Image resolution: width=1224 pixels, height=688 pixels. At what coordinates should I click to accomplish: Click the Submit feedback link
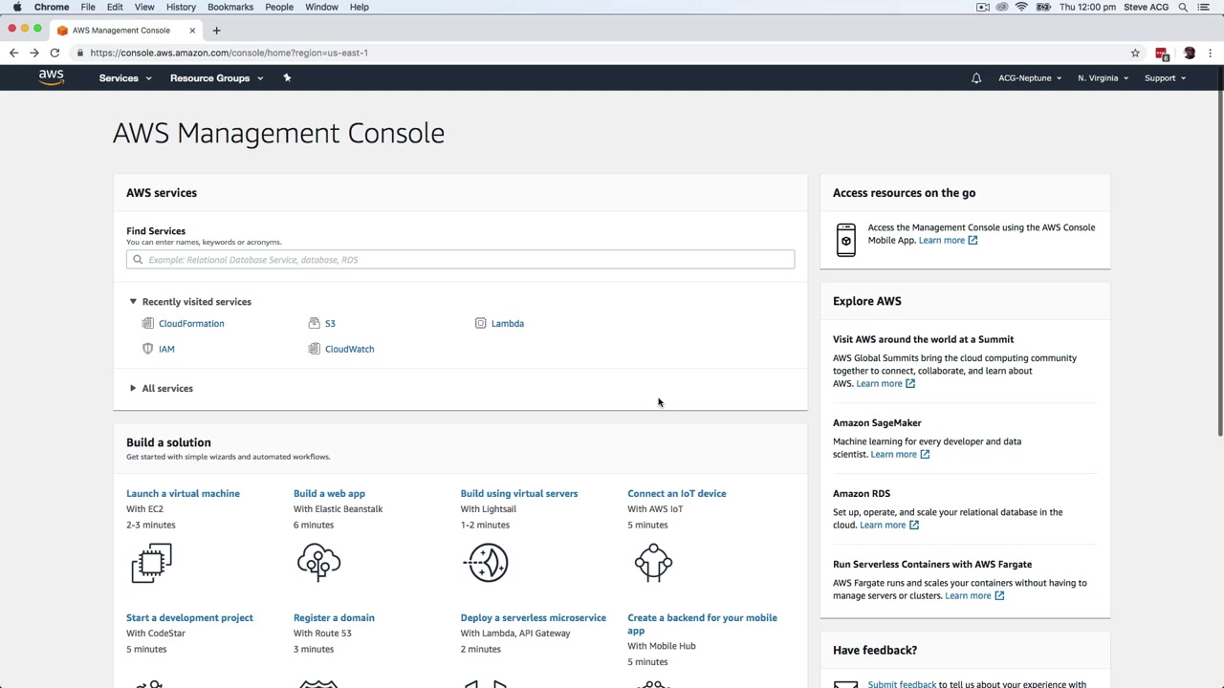(902, 684)
